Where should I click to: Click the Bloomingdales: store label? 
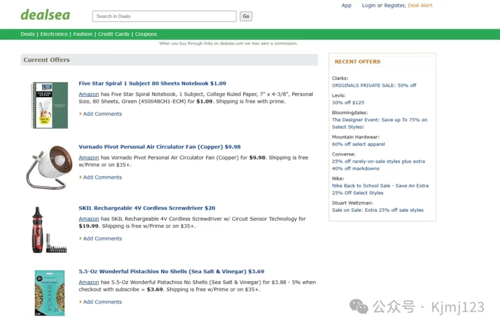tap(350, 113)
